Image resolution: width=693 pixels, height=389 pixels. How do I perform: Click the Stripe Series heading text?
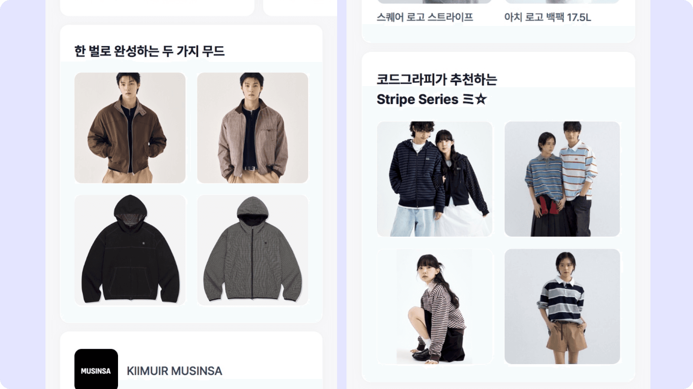pos(418,99)
